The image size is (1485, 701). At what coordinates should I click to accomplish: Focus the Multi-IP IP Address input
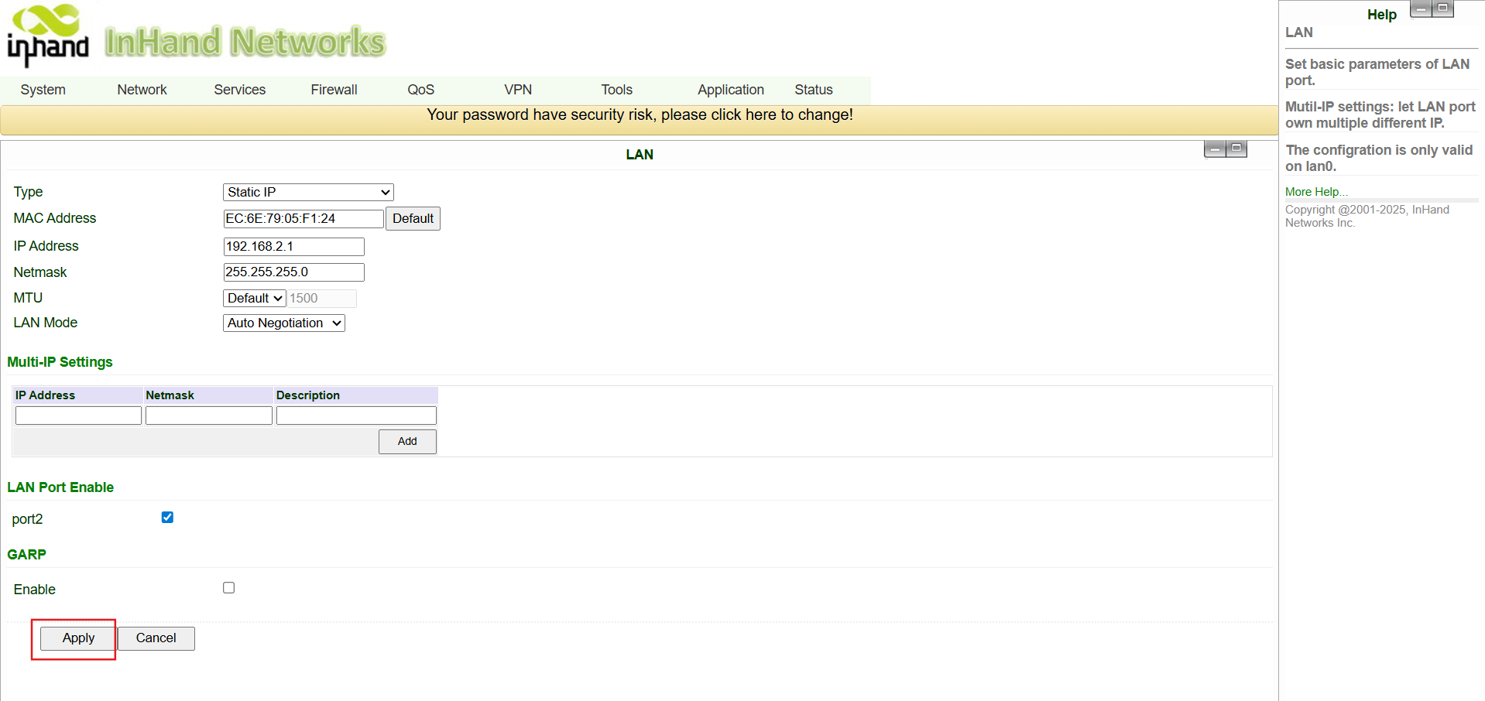click(x=78, y=415)
